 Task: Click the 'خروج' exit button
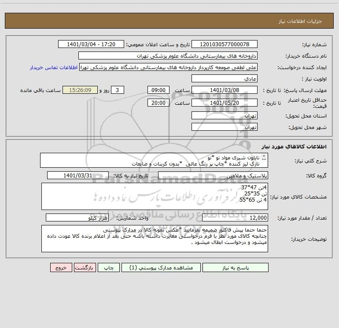tap(61, 267)
